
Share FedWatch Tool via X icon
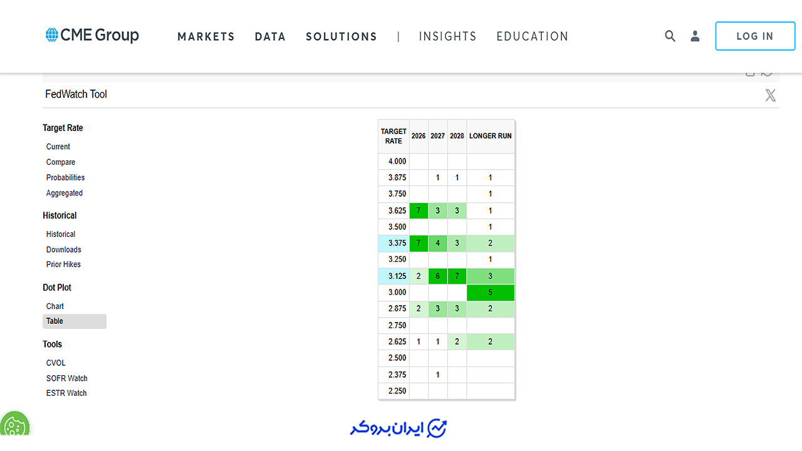770,95
